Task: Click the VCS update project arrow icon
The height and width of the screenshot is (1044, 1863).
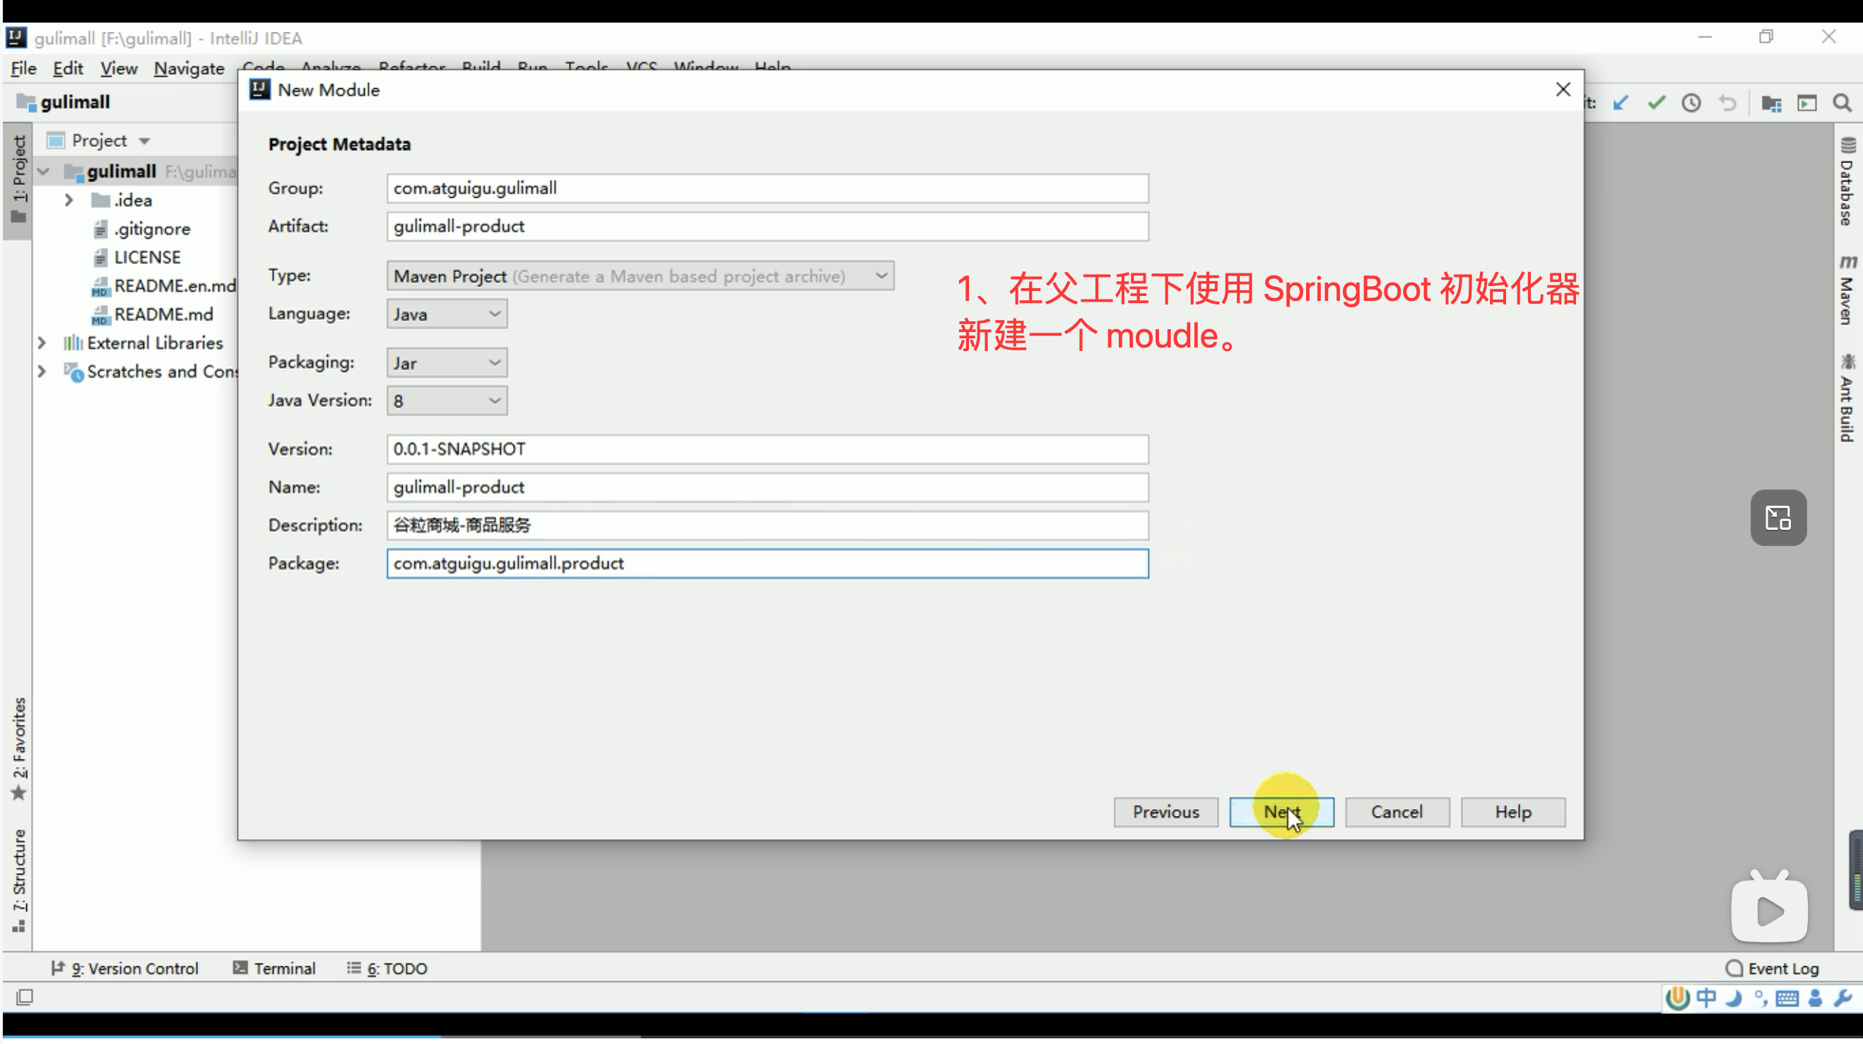Action: [1621, 102]
